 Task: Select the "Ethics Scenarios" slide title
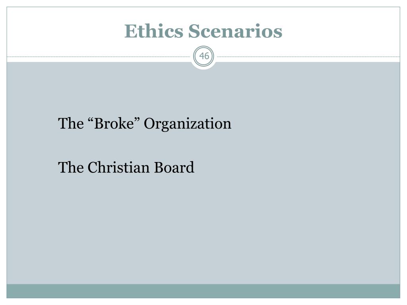point(203,31)
